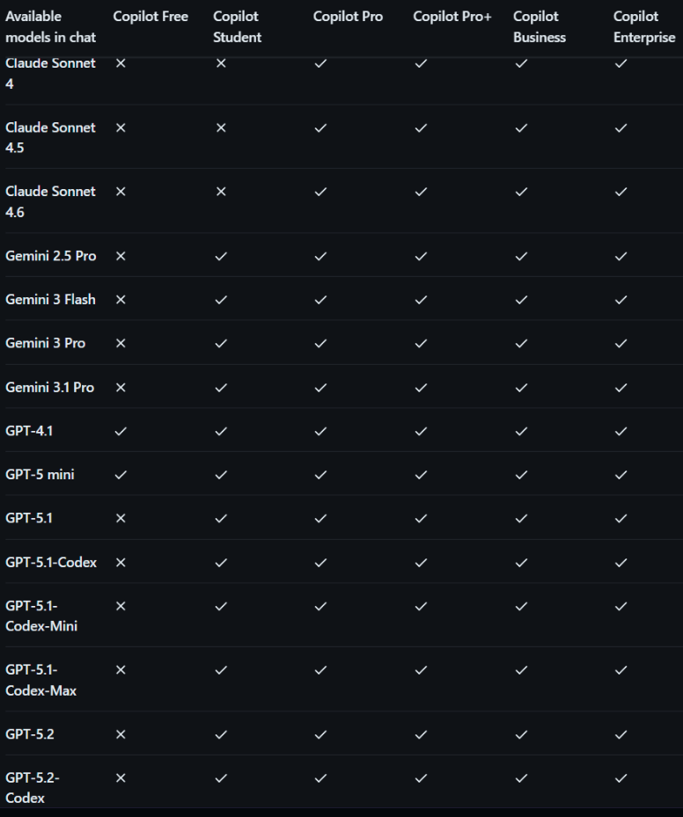Select the GPT-5.1-Codex-Mini row label
Image resolution: width=683 pixels, height=817 pixels.
(x=41, y=616)
